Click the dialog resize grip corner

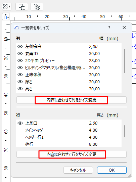130,175
